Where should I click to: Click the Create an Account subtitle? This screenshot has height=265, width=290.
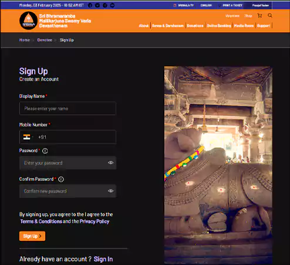39,79
